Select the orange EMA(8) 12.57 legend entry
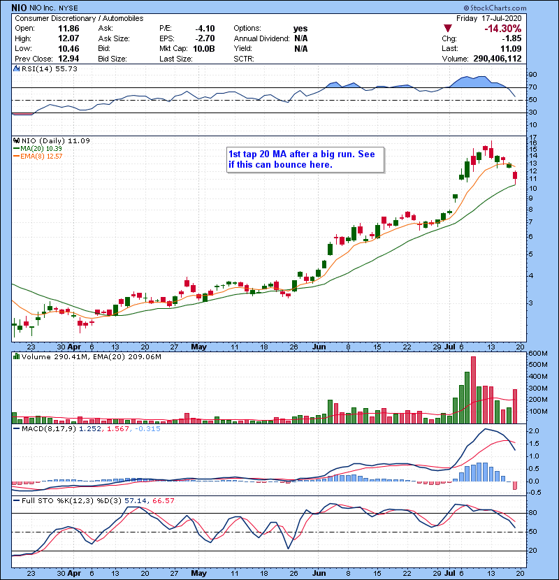Image resolution: width=559 pixels, height=580 pixels. click(38, 156)
